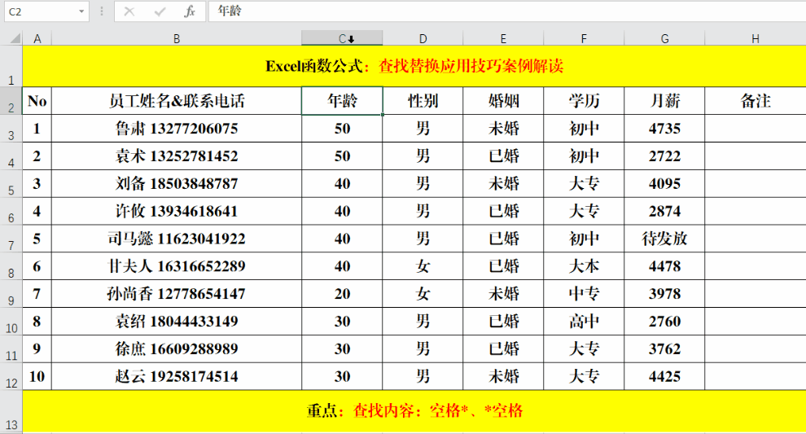
Task: Click salary cell 4095
Action: [664, 183]
